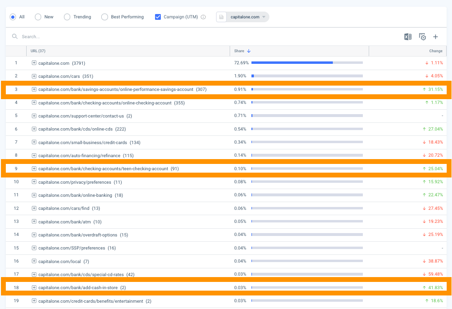Screen dimensions: 452x309
Task: Open small-business/credit-cards URL
Action: pos(82,143)
